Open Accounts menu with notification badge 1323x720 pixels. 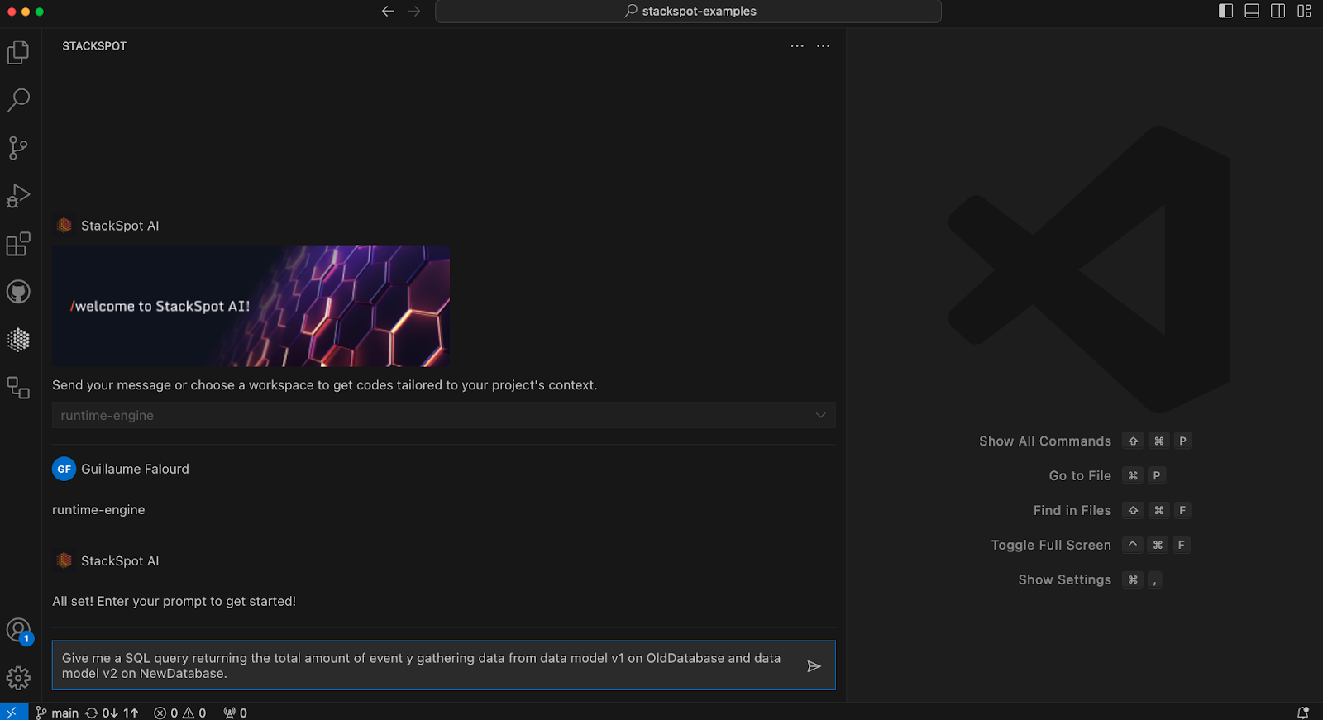click(x=18, y=632)
